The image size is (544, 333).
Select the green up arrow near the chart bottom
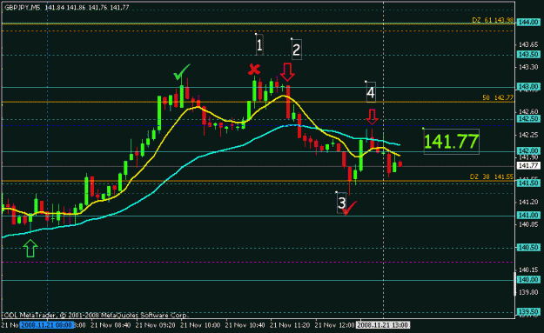point(30,249)
